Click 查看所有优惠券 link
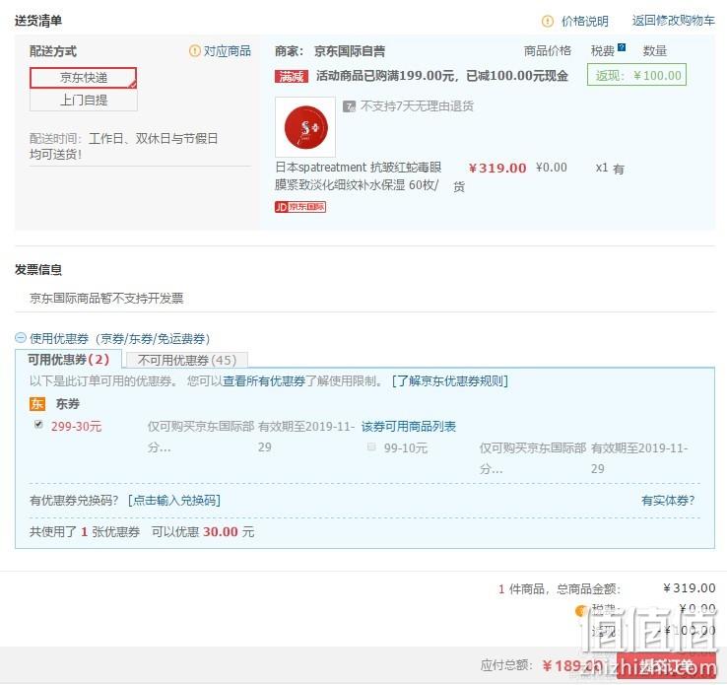This screenshot has width=727, height=685. (264, 380)
